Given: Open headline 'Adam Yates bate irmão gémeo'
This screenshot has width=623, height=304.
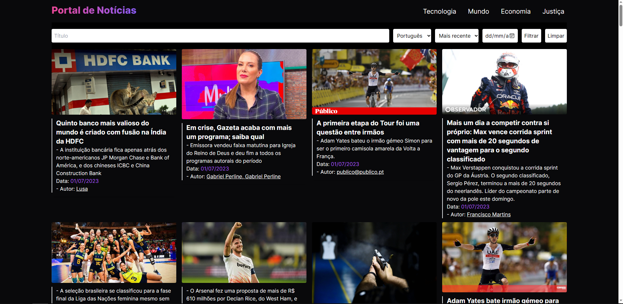Looking at the screenshot, I should click(503, 301).
